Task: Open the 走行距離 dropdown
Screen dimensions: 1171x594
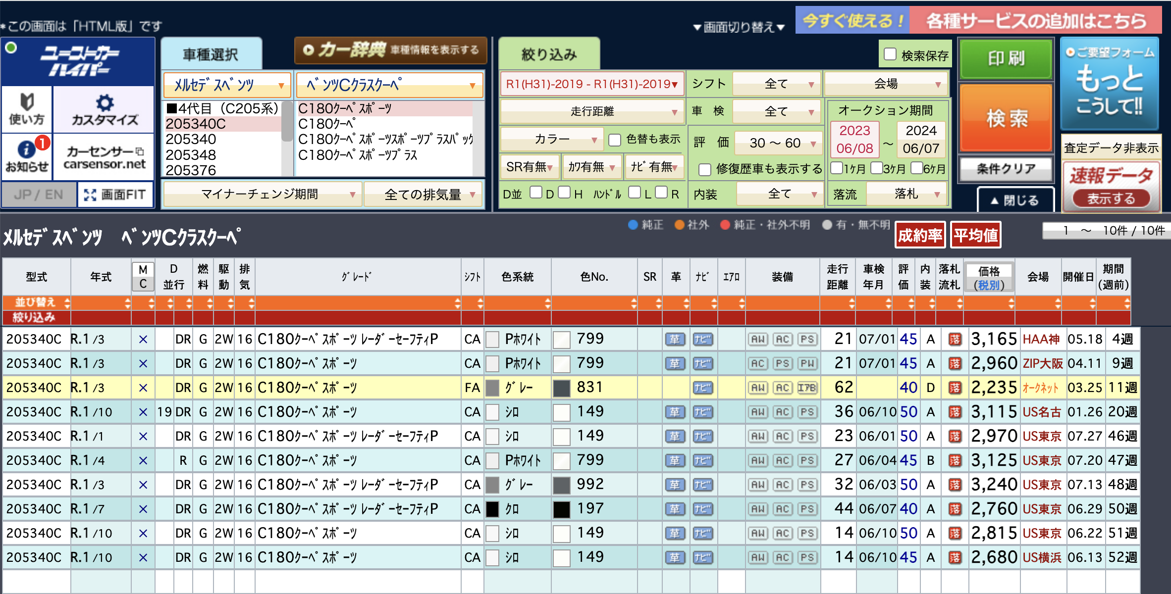Action: pos(592,111)
